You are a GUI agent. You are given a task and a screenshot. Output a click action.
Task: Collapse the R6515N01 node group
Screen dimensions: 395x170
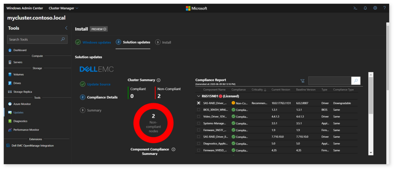[198, 96]
